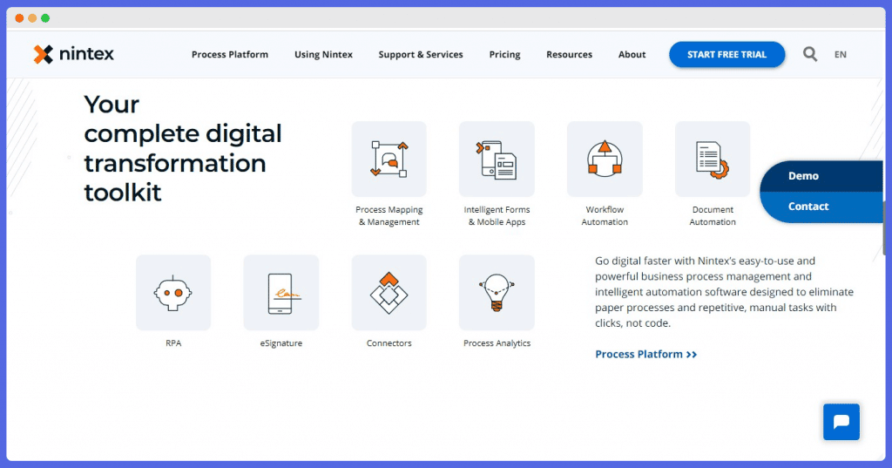Open the Process Analytics lightbulb icon
The height and width of the screenshot is (468, 892).
coord(497,293)
